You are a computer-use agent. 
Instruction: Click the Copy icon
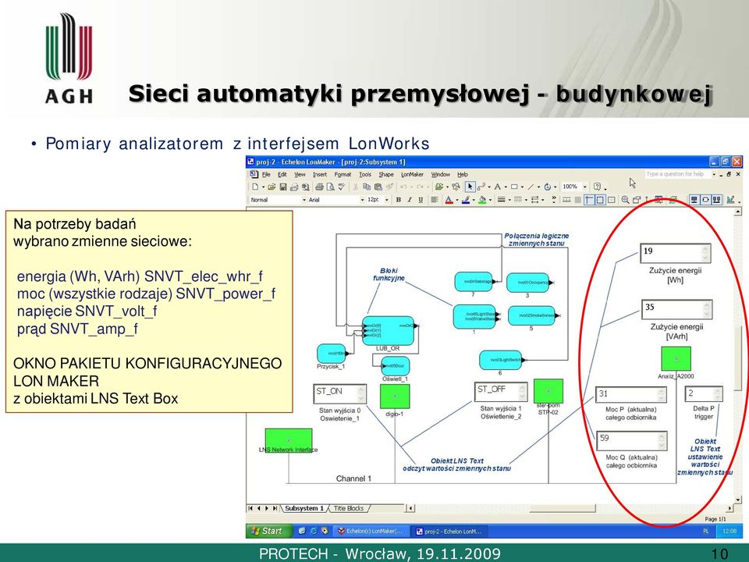(x=367, y=187)
